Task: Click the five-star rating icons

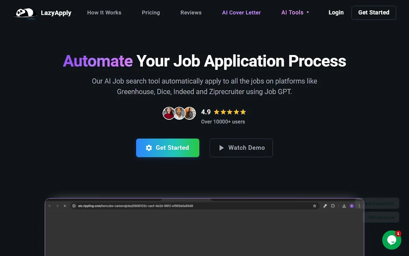Action: [230, 112]
